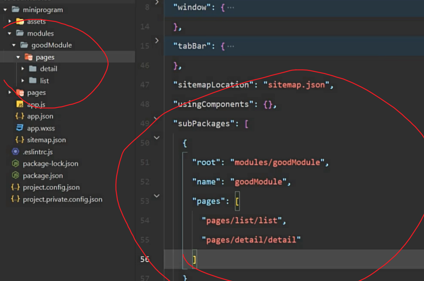Expand the detail folder arrow

click(x=23, y=69)
